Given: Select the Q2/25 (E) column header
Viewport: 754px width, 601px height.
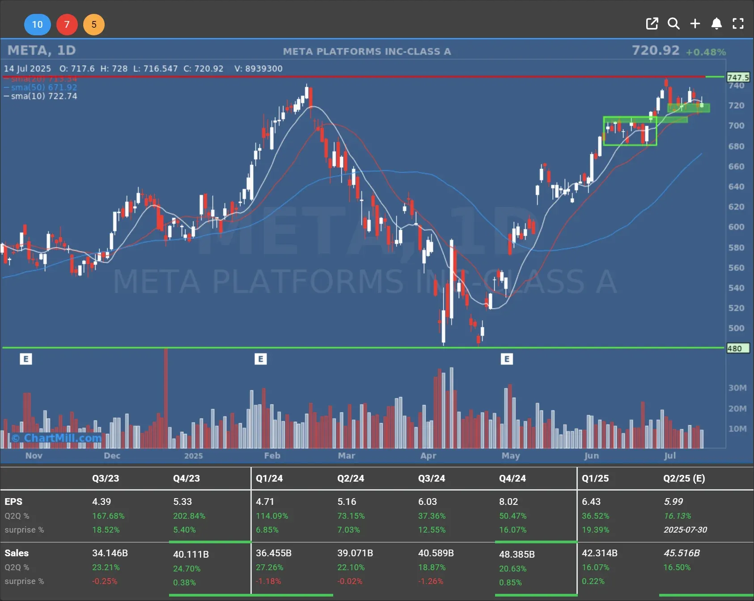Looking at the screenshot, I should pos(684,478).
